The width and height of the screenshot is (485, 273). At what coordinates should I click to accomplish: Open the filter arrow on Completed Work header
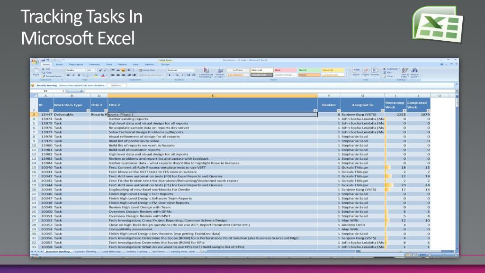click(428, 110)
